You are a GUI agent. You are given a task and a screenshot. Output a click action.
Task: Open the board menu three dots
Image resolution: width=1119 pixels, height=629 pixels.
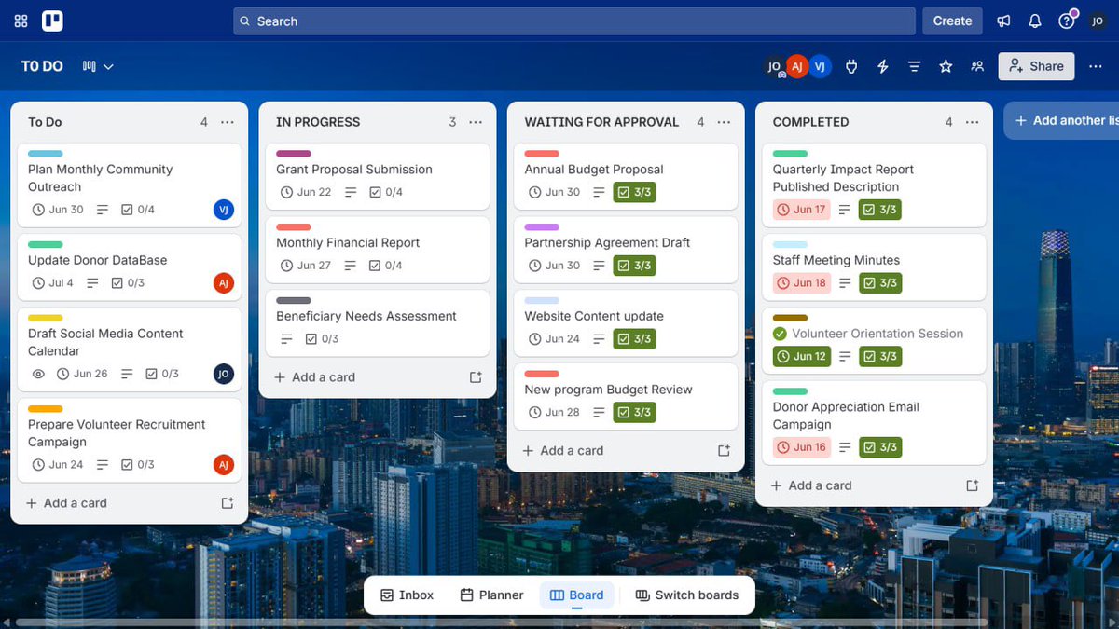1096,66
